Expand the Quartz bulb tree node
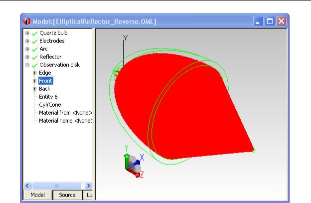Screen dimensions: 311x203 [x=27, y=33]
